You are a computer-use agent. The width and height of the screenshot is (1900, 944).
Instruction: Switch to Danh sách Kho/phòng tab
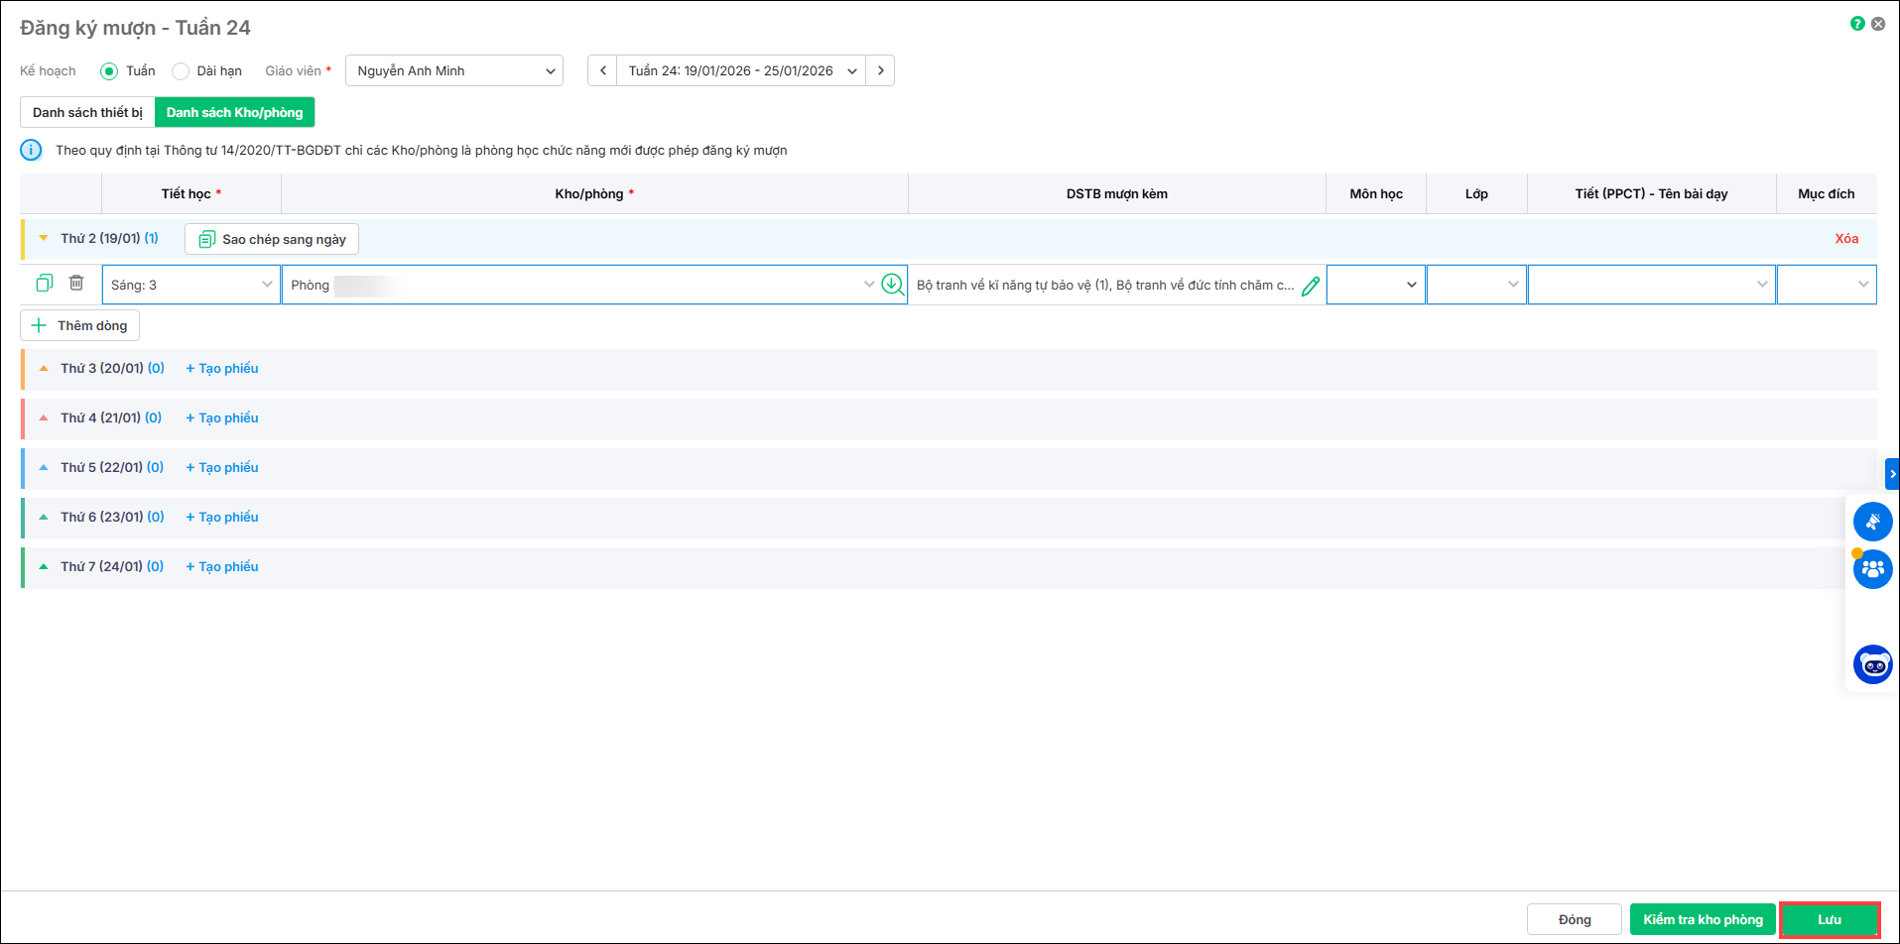(234, 112)
